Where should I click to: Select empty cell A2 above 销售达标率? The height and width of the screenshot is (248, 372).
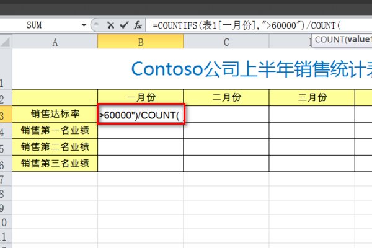point(55,97)
